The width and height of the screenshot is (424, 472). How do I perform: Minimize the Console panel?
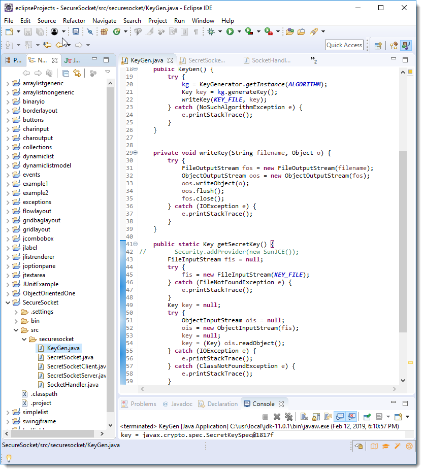coord(394,402)
